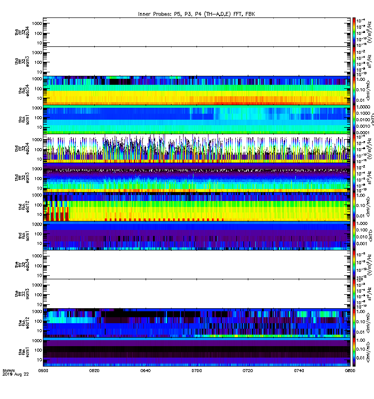
Task: Click the color bar for tha fff edc34 panel
Action: point(354,32)
